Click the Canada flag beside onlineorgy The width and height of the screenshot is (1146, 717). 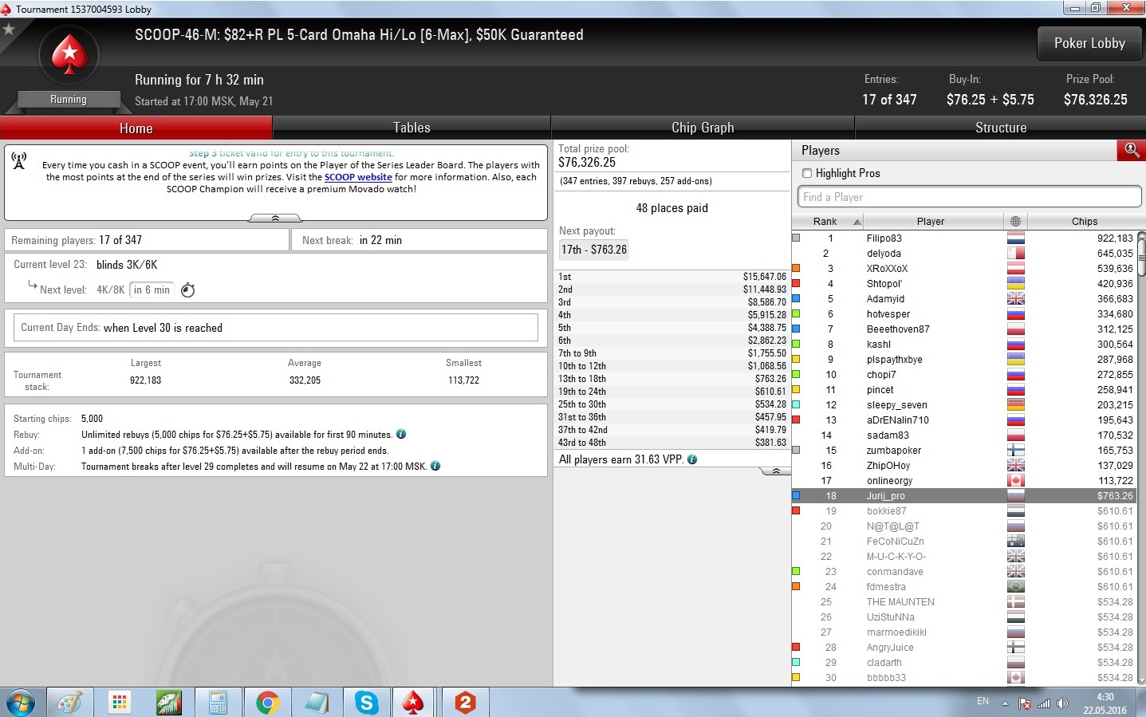(1015, 481)
